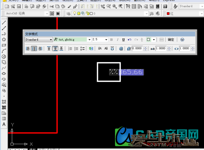Click the Undo arrow in text formatting
This screenshot has height=150, width=204.
tap(129, 40)
